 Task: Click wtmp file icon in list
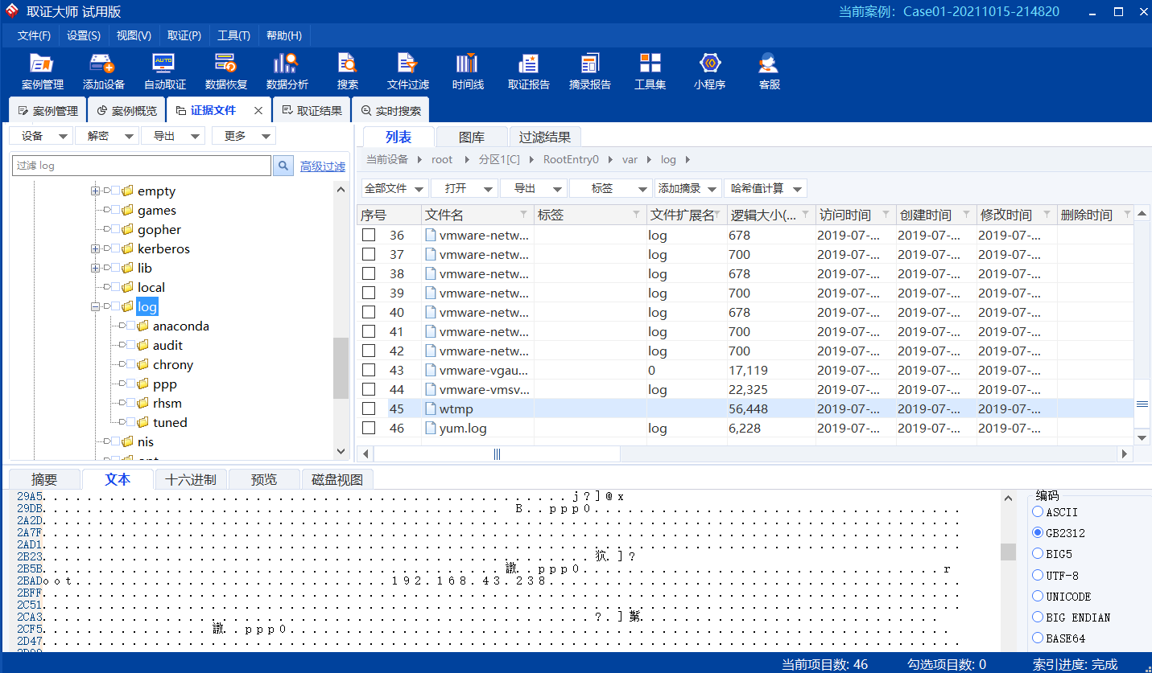pyautogui.click(x=431, y=409)
